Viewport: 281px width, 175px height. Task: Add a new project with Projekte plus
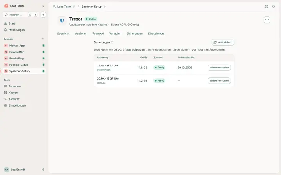point(43,38)
